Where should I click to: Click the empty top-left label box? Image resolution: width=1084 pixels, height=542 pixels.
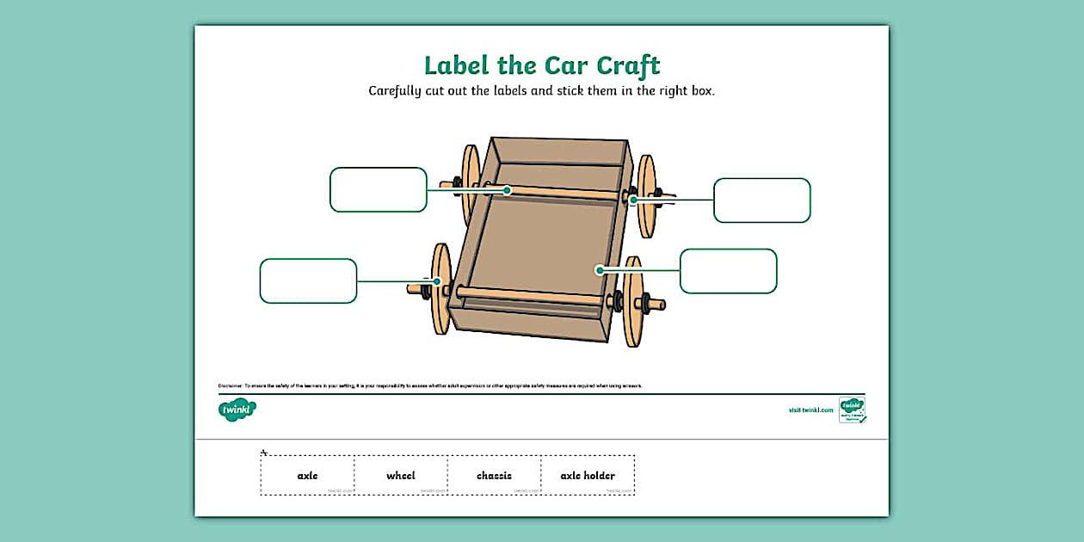pyautogui.click(x=378, y=189)
